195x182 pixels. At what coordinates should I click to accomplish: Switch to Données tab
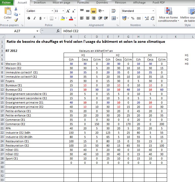[x=102, y=3]
